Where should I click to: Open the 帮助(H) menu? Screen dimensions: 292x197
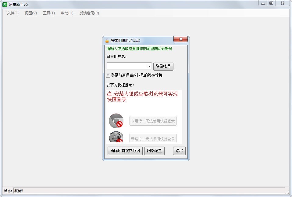(x=67, y=13)
